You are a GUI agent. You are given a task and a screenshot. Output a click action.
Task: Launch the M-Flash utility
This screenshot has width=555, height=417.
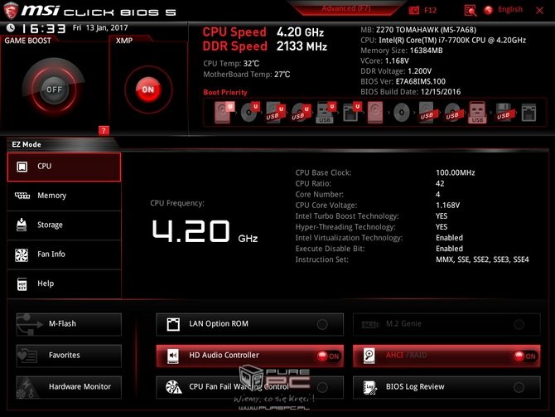69,324
